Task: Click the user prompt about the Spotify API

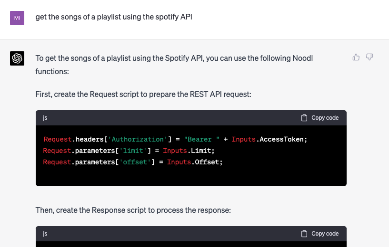Action: (x=114, y=17)
